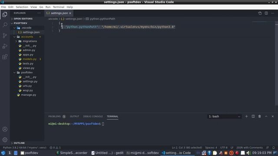This screenshot has height=156, width=278.
Task: Click the notifications bell in status bar
Action: [x=274, y=147]
